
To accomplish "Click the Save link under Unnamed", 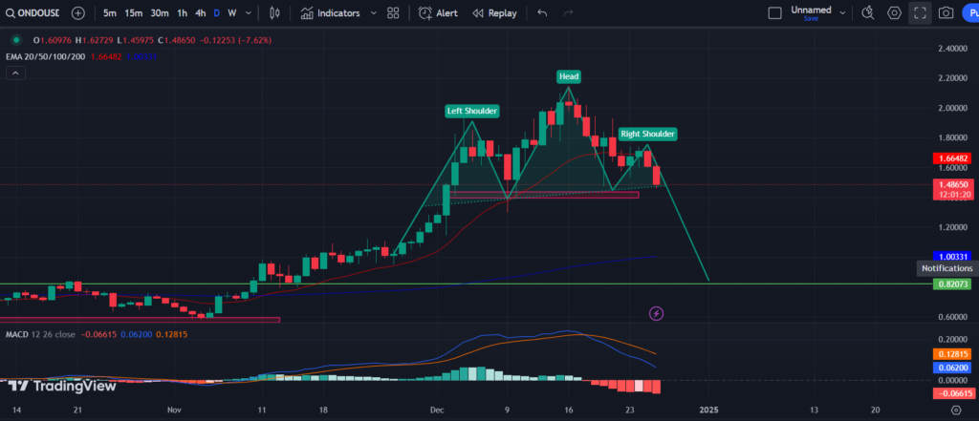I will point(811,19).
